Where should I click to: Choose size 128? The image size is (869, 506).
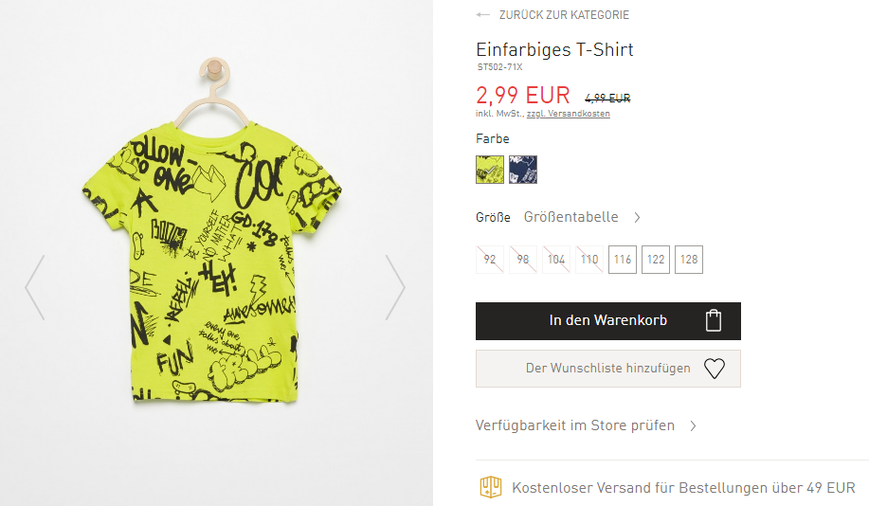click(689, 260)
